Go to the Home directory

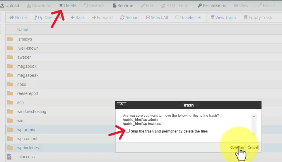tap(18, 18)
